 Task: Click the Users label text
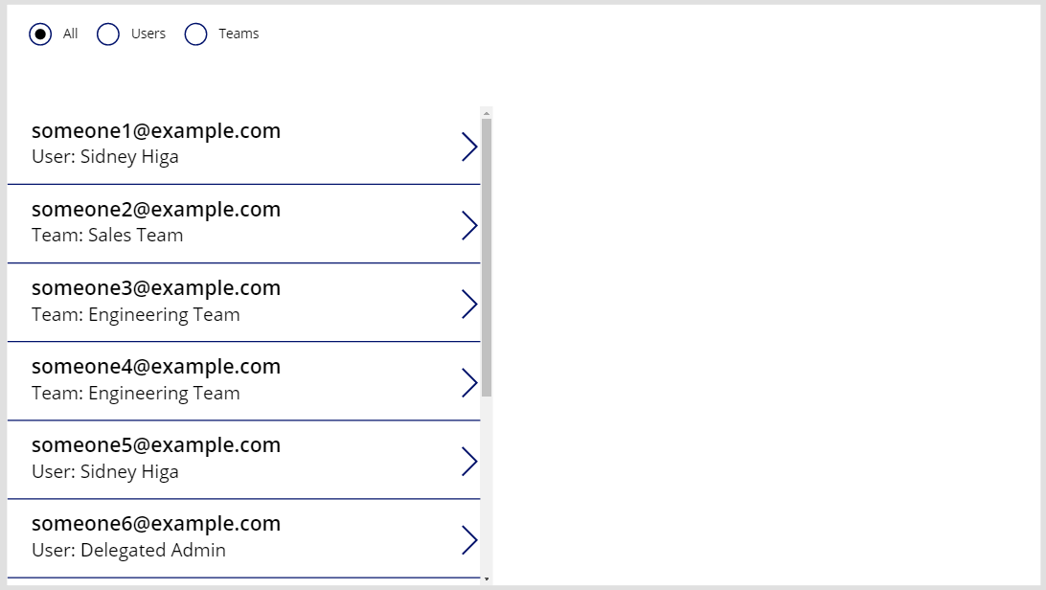[x=148, y=34]
